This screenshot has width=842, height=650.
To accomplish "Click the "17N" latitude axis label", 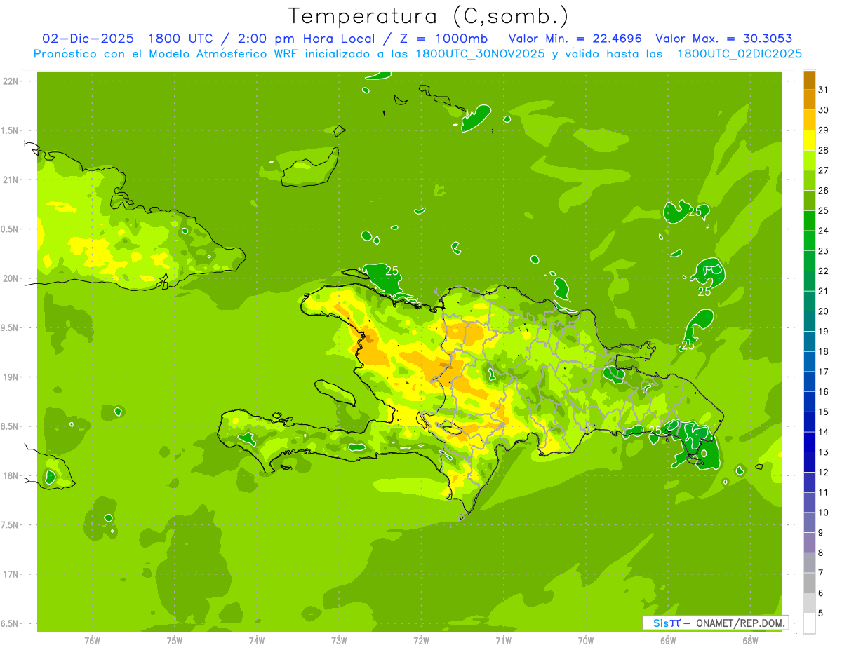I will pyautogui.click(x=11, y=574).
